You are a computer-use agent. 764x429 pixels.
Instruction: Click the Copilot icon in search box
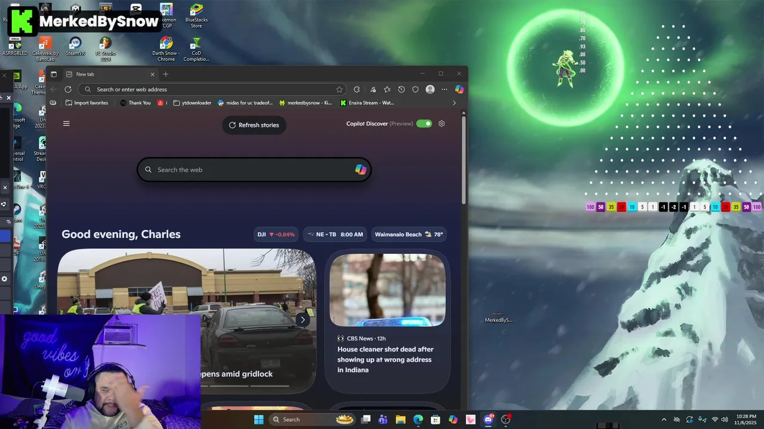361,170
